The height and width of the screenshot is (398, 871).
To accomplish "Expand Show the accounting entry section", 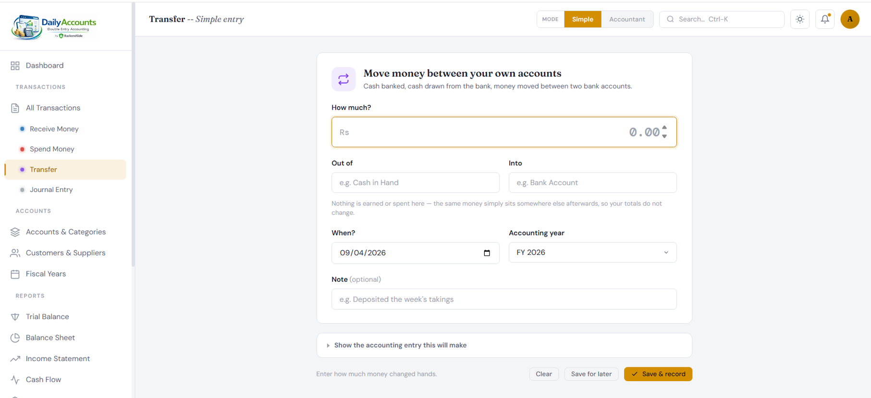I will [504, 345].
